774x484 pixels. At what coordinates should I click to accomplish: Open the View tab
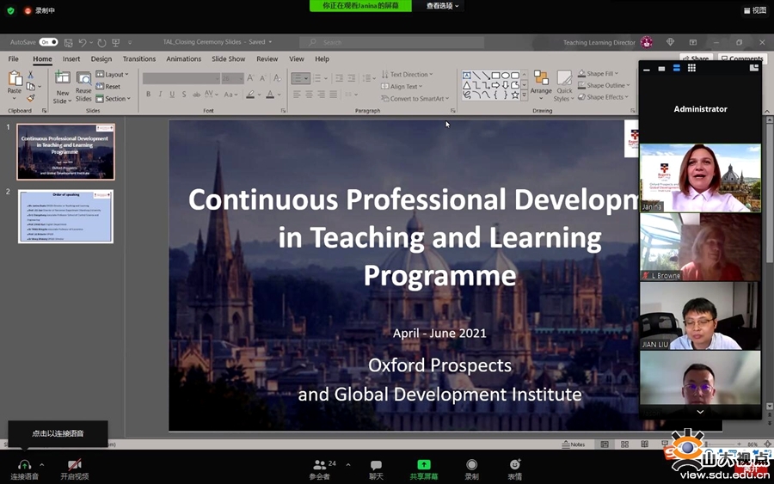point(296,58)
